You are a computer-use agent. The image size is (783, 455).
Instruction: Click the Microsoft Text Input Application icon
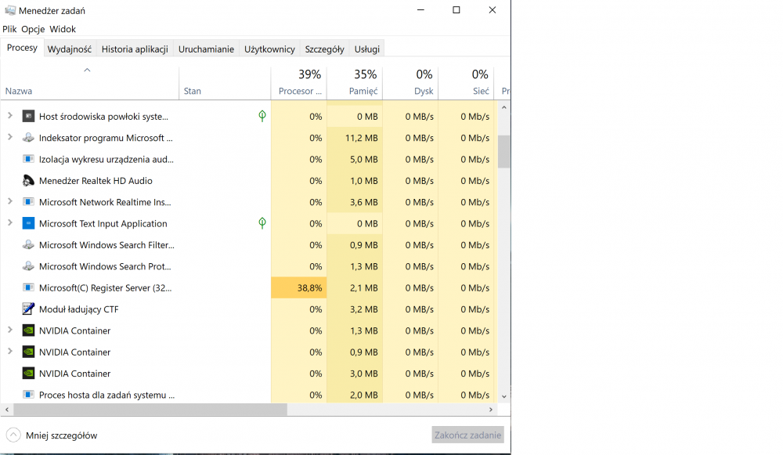(28, 223)
